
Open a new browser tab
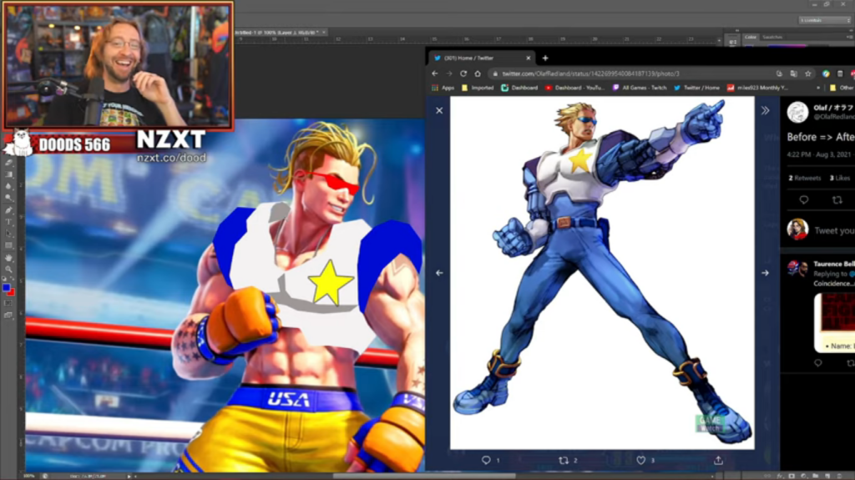[545, 58]
